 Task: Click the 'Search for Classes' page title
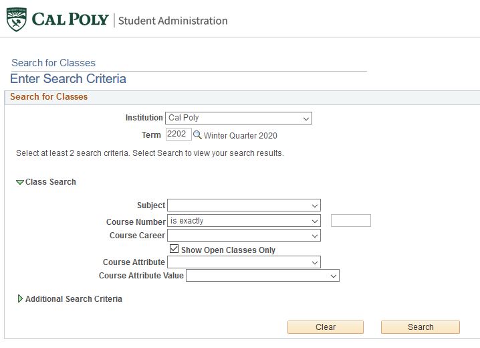point(53,63)
